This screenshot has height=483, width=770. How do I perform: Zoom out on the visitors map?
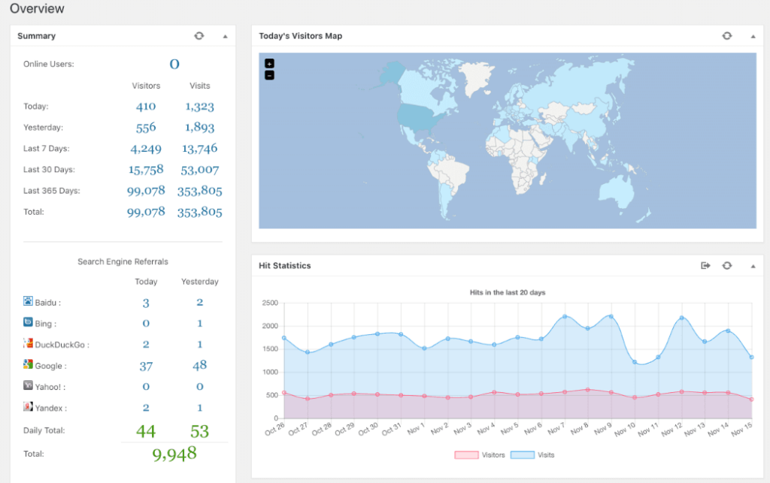269,76
